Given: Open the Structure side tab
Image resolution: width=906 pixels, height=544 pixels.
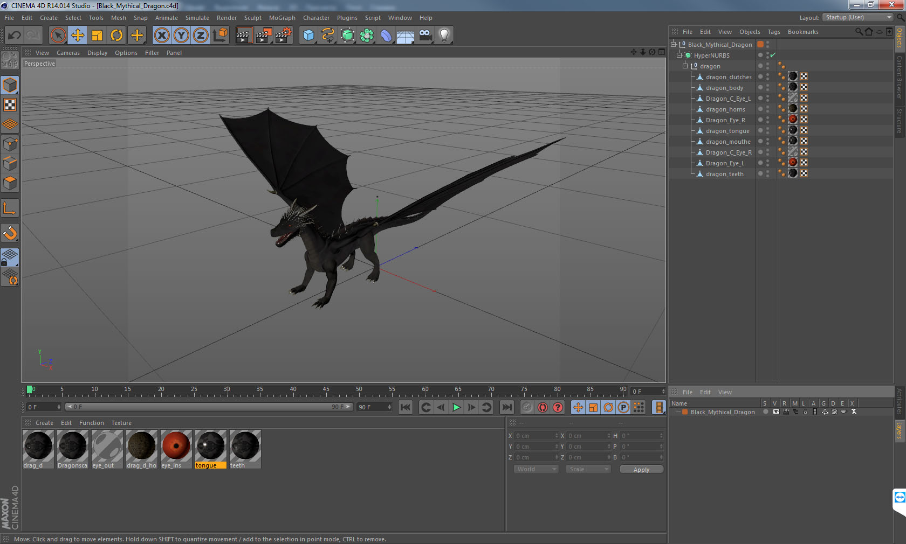Looking at the screenshot, I should point(900,121).
